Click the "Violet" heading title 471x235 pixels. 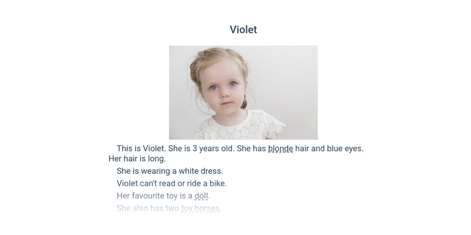pos(243,29)
